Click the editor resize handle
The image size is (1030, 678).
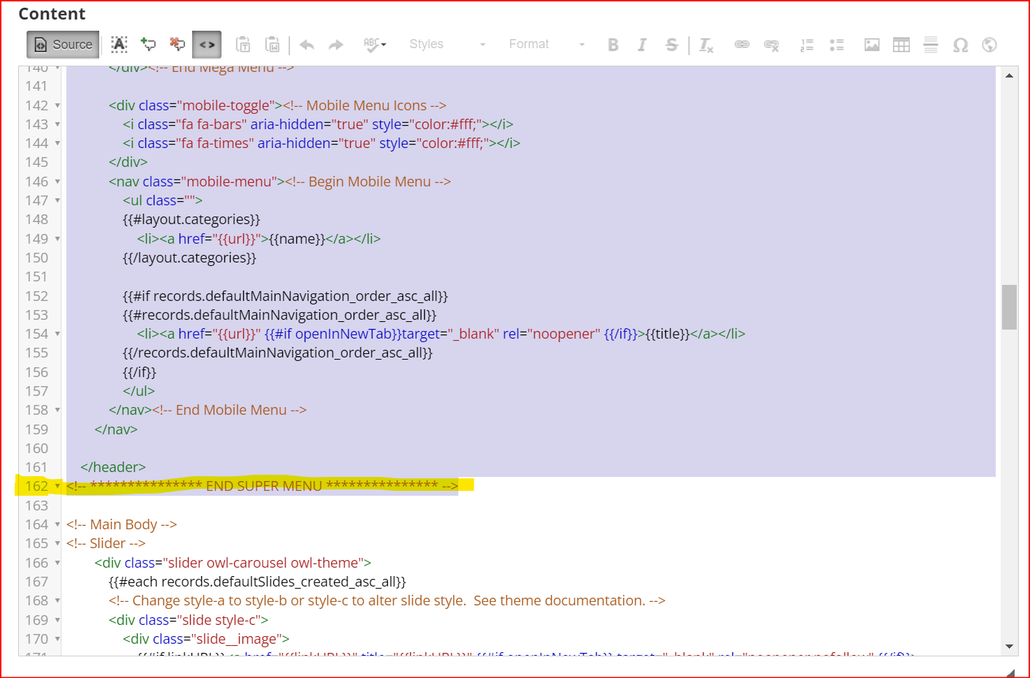coord(1010,672)
